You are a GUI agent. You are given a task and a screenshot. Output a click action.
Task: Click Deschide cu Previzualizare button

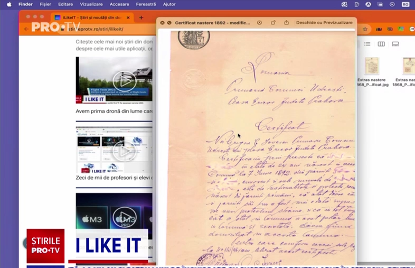[324, 23]
